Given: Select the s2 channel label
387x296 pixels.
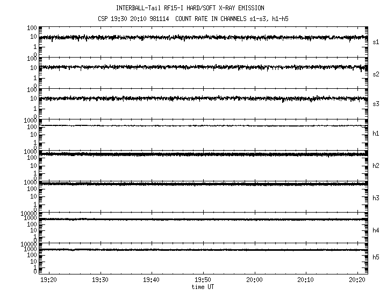Looking at the screenshot, I should [376, 74].
